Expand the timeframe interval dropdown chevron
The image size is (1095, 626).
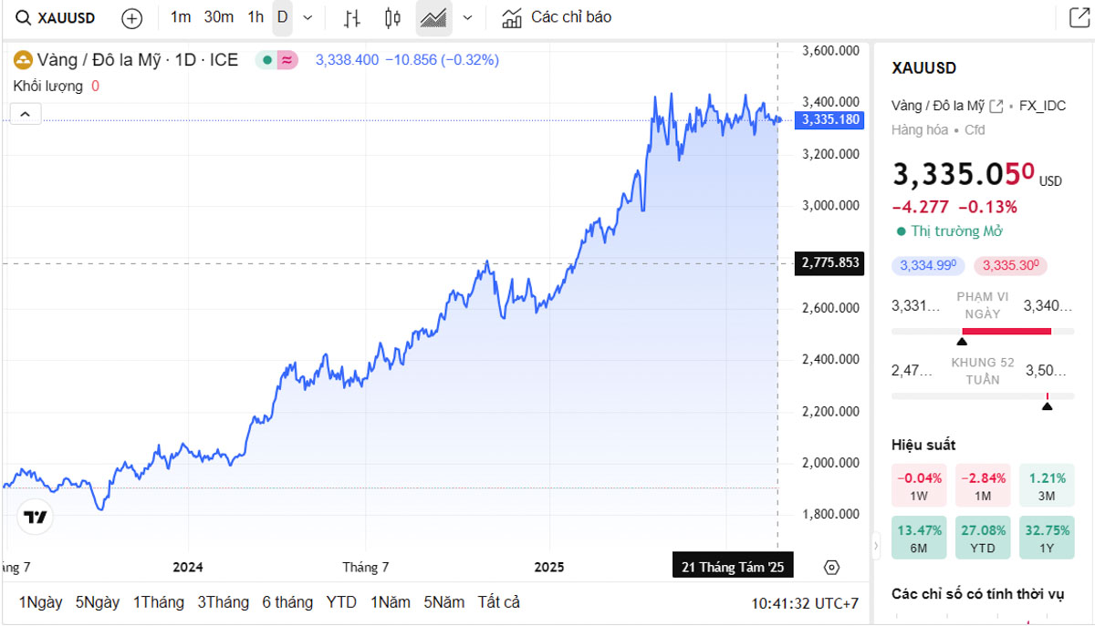(x=308, y=17)
